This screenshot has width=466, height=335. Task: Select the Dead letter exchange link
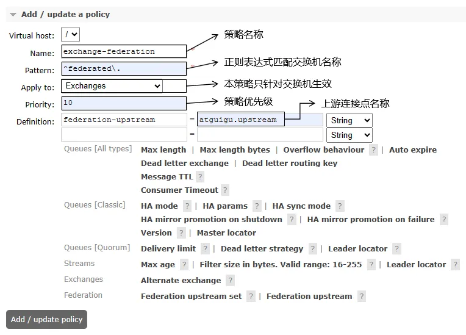tap(184, 164)
